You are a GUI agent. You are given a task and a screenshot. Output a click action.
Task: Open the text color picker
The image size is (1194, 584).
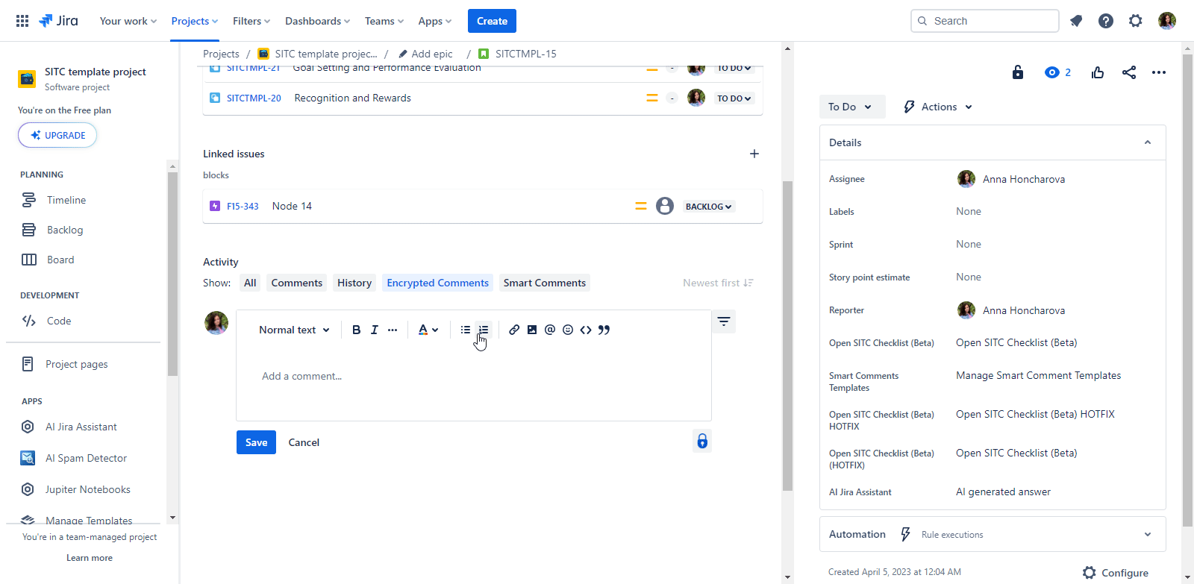click(428, 330)
